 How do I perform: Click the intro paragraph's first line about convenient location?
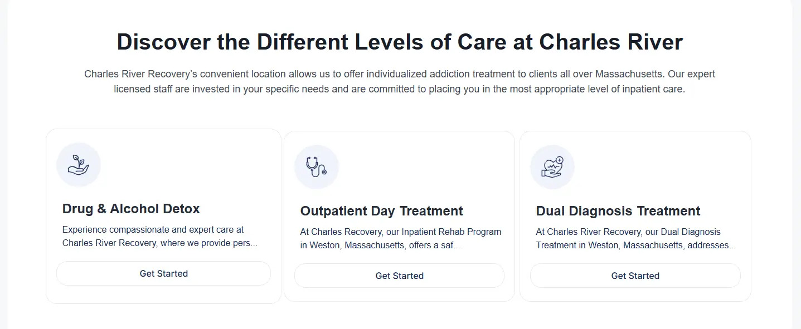coord(400,74)
